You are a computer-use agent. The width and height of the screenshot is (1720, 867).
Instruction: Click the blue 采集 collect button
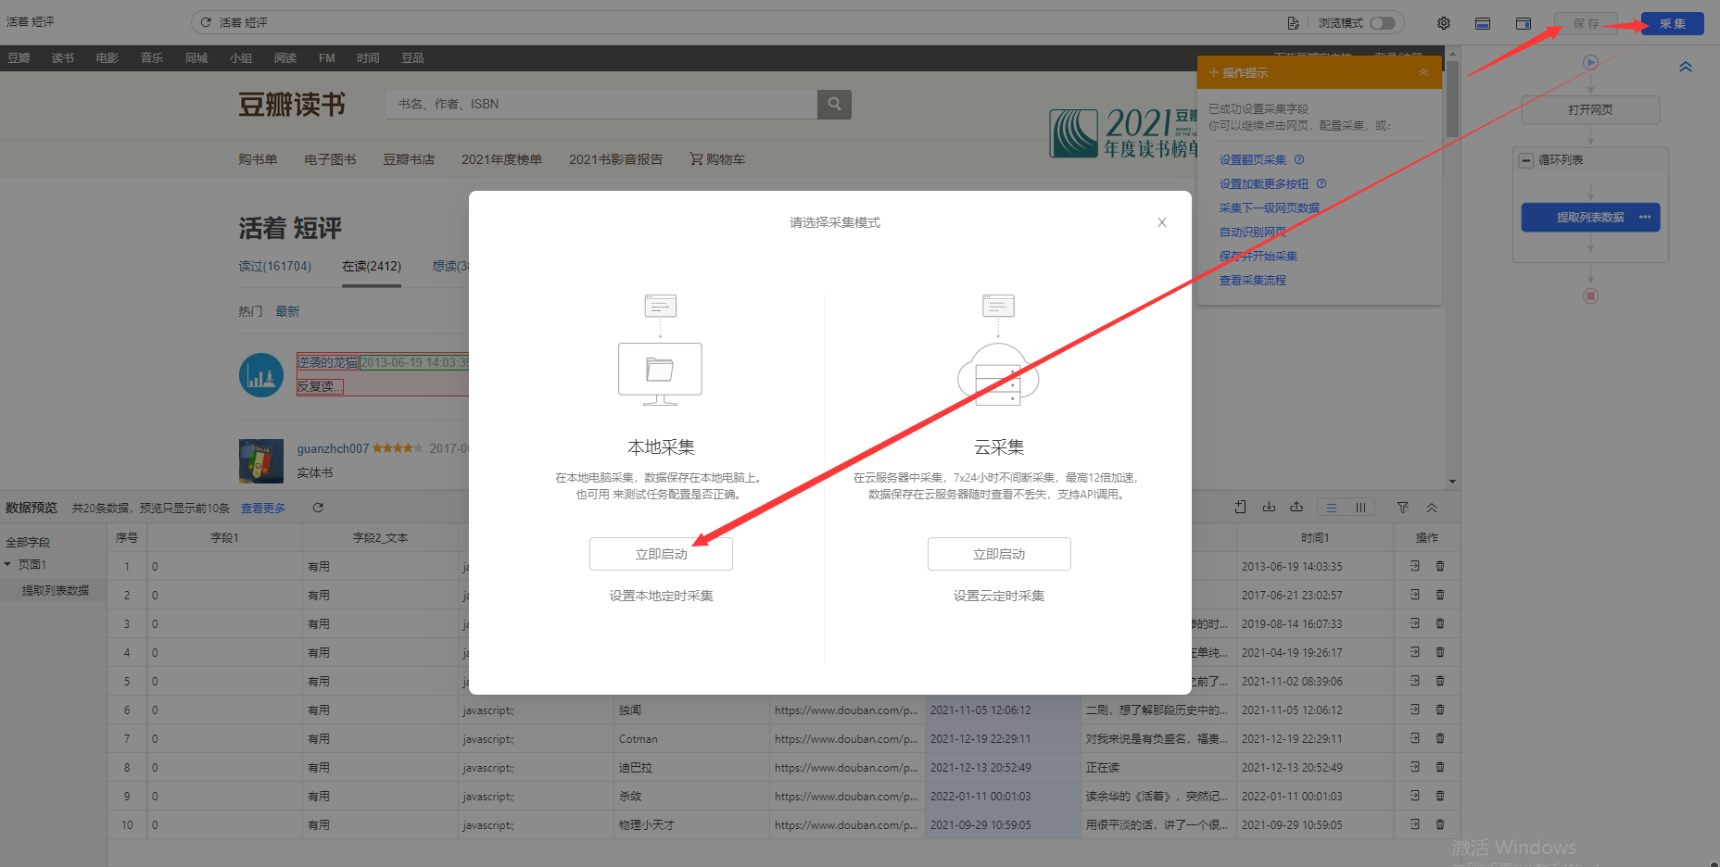tap(1673, 23)
